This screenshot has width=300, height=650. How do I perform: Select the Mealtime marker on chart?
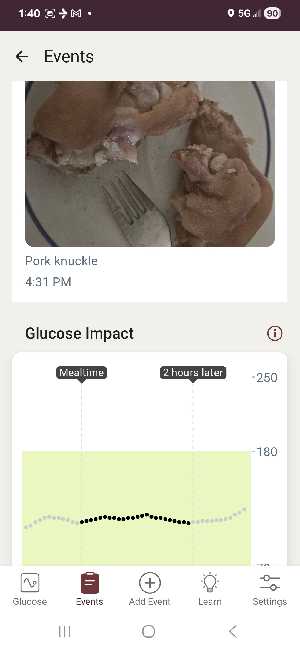82,372
